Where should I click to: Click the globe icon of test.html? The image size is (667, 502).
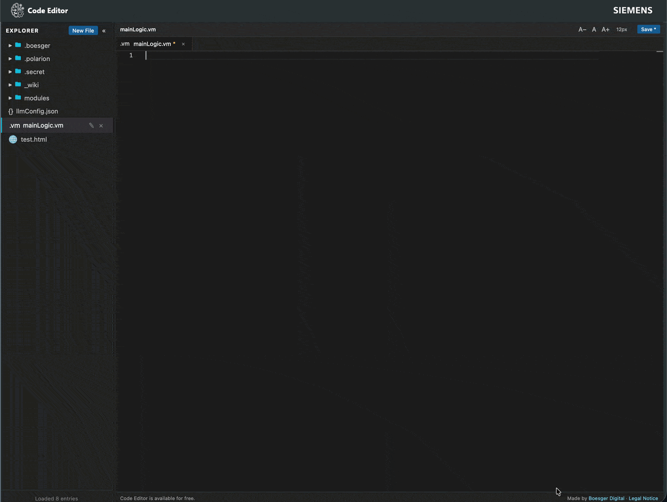tap(13, 140)
